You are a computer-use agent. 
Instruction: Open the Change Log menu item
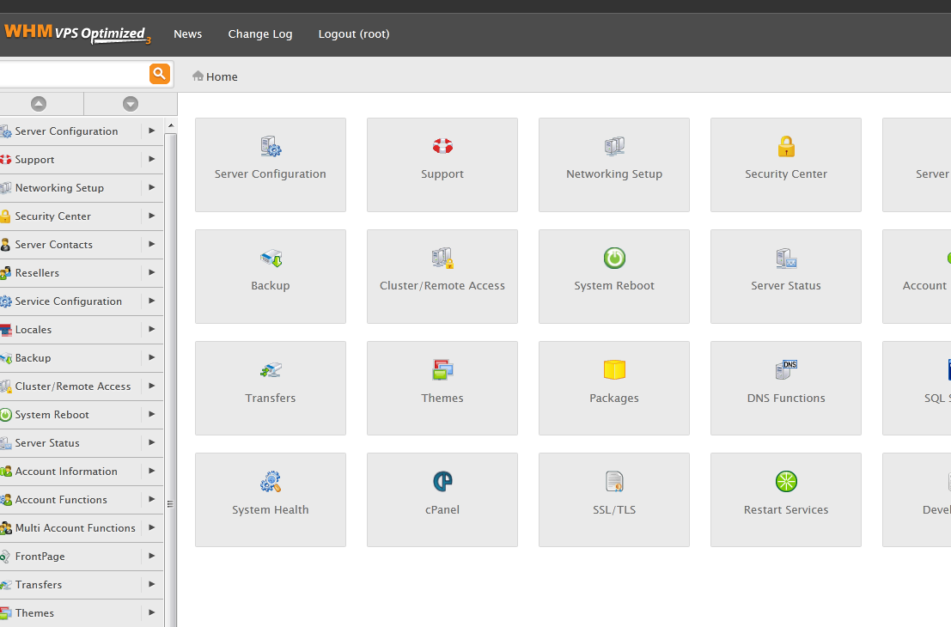click(260, 34)
